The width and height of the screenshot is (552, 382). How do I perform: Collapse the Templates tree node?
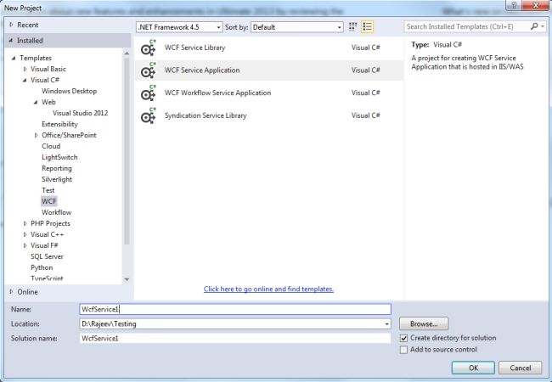(x=14, y=58)
